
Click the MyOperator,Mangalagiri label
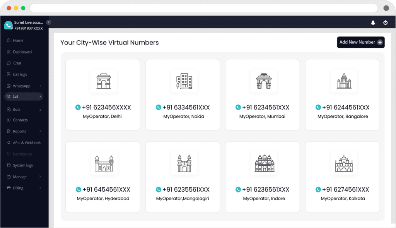pos(183,199)
